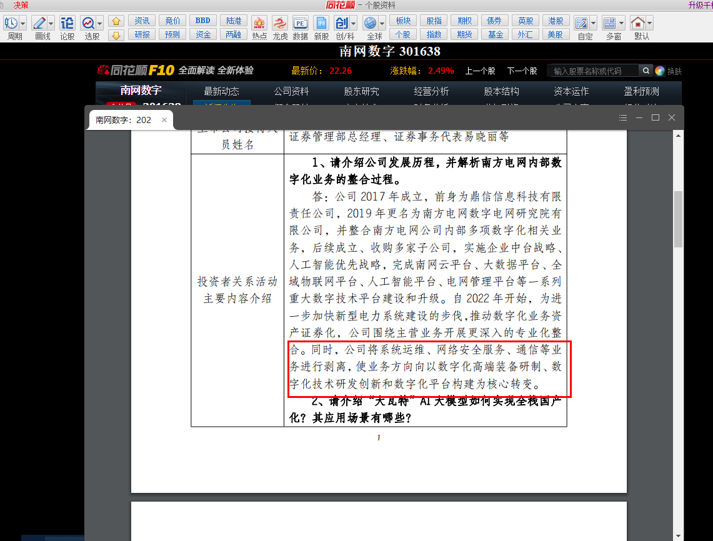Select the 画线 drawing pen tool
This screenshot has width=713, height=541.
(39, 23)
